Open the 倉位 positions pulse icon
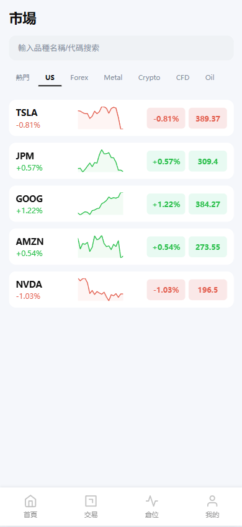The width and height of the screenshot is (242, 527). (152, 501)
